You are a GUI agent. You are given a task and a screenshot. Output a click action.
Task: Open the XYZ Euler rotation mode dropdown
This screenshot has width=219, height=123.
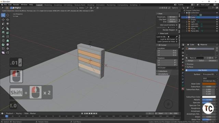click(x=167, y=68)
